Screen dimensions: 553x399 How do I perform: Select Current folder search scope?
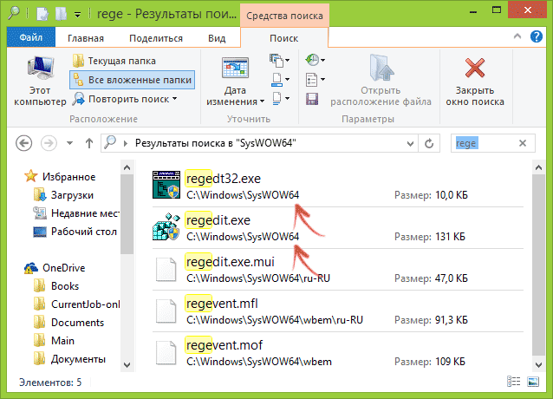[x=114, y=61]
